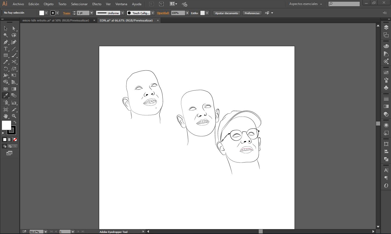Screen dimensions: 391x234
Task: Swap fill and stroke colors
Action: click(x=15, y=122)
